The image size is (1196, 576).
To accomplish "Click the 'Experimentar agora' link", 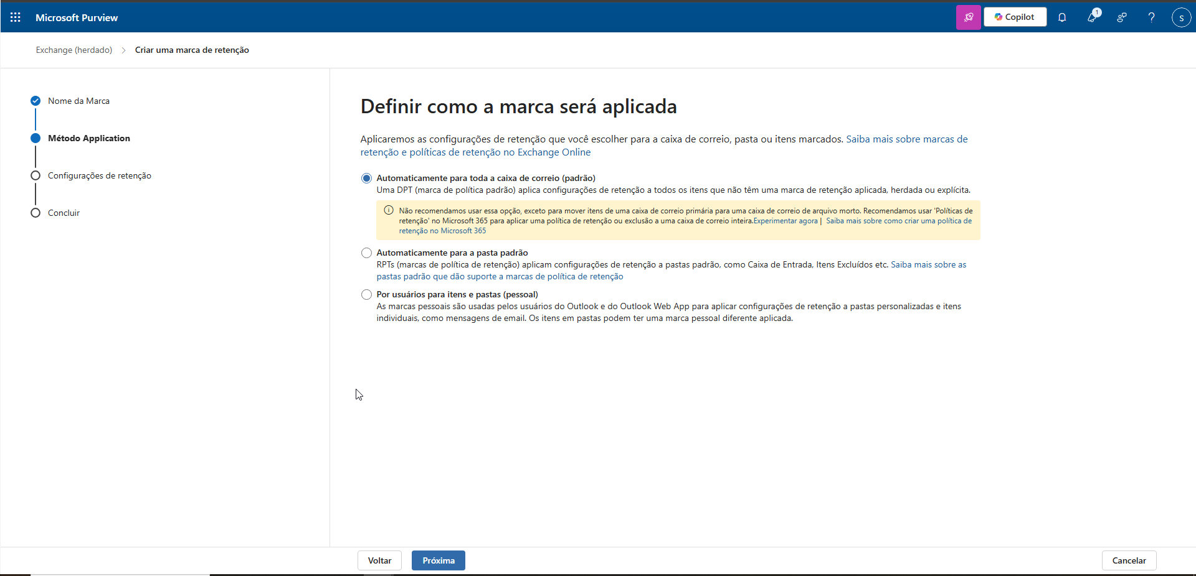I will tap(785, 221).
